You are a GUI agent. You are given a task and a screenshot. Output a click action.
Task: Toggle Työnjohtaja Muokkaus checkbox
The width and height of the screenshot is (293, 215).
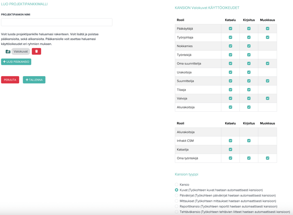point(267,37)
